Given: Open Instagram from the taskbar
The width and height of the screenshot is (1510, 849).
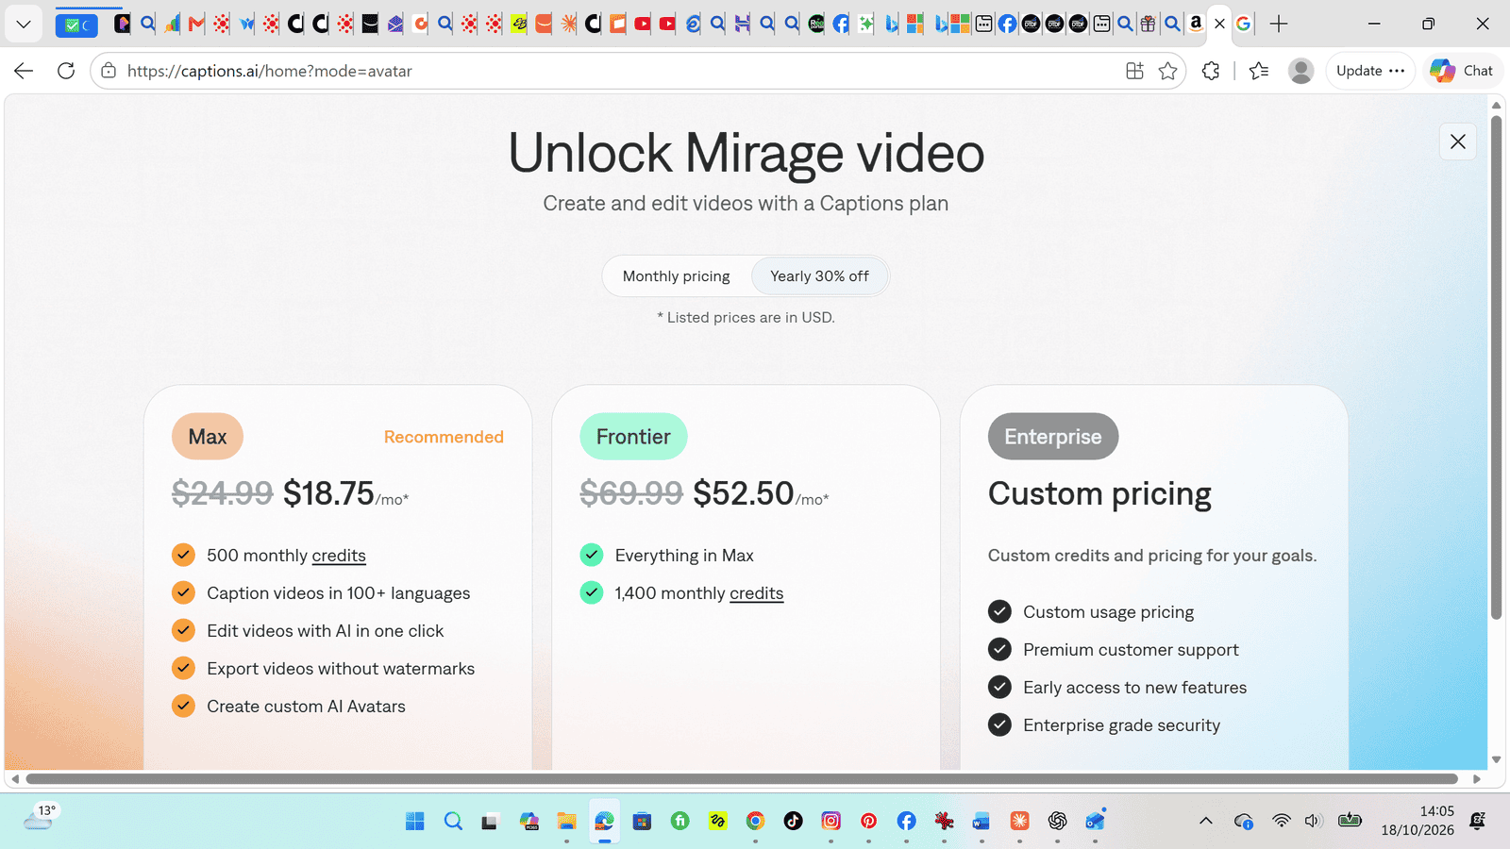Looking at the screenshot, I should 830,821.
